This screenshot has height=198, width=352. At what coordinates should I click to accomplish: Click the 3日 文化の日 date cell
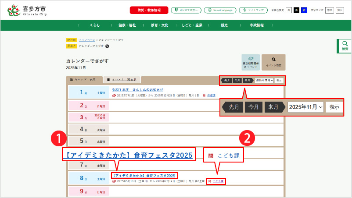click(x=89, y=117)
